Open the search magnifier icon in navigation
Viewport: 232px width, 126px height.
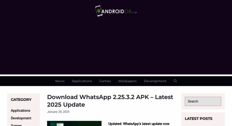point(175,81)
